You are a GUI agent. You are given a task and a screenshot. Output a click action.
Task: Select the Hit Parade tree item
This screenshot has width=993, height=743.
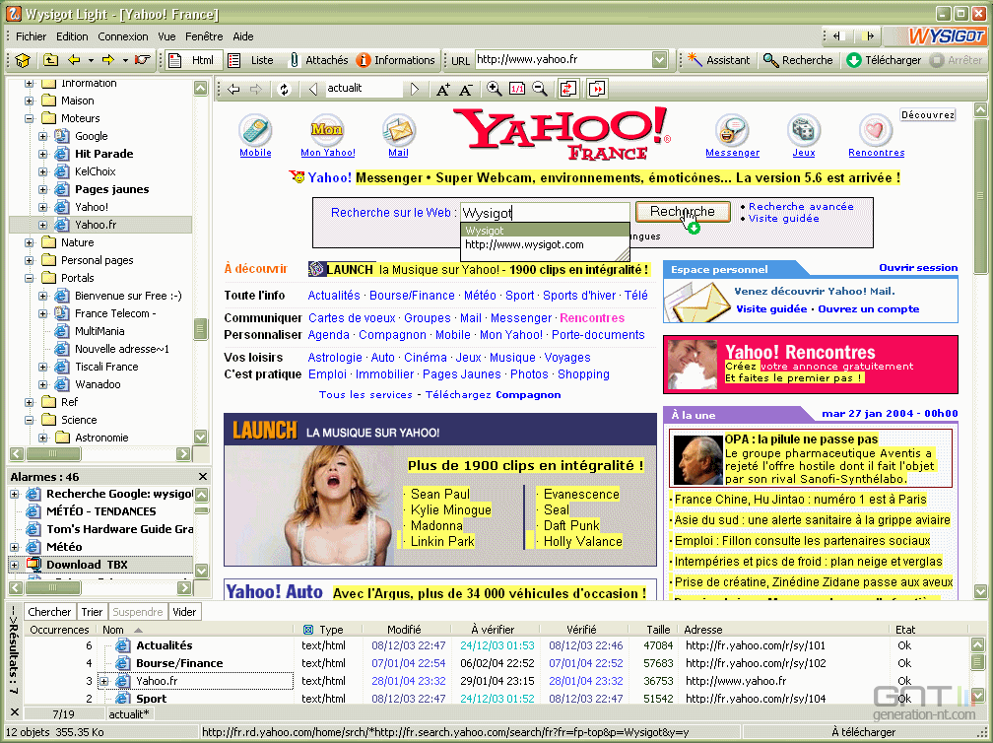(103, 154)
